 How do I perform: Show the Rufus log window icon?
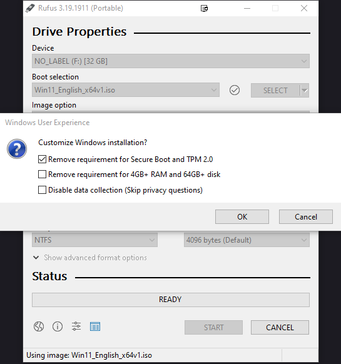point(95,326)
